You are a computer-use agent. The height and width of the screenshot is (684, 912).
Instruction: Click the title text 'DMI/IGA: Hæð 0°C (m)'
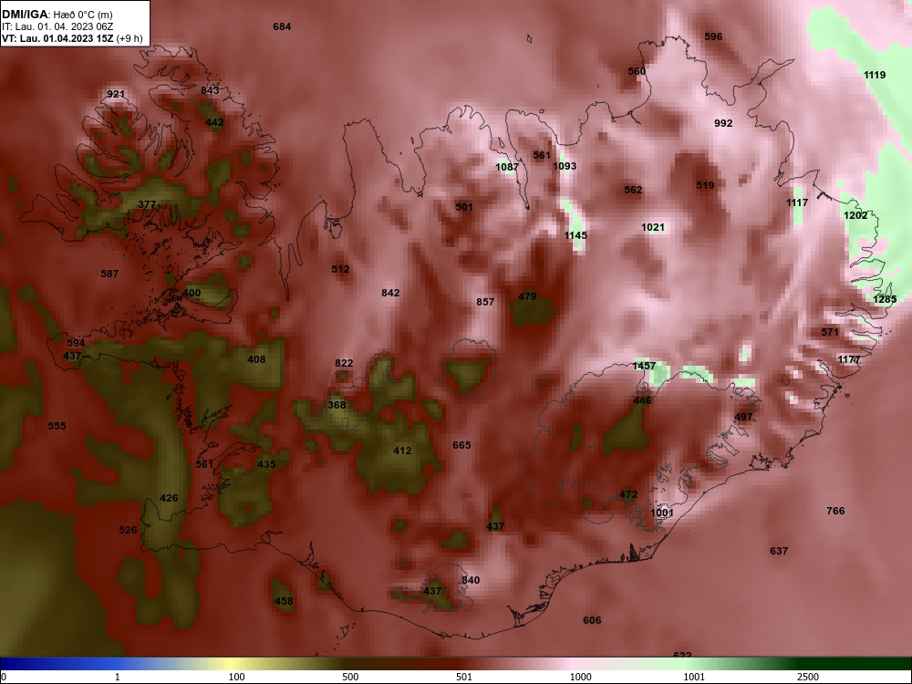tap(57, 15)
